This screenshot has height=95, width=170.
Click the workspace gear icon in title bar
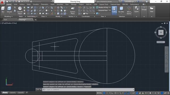31,2
